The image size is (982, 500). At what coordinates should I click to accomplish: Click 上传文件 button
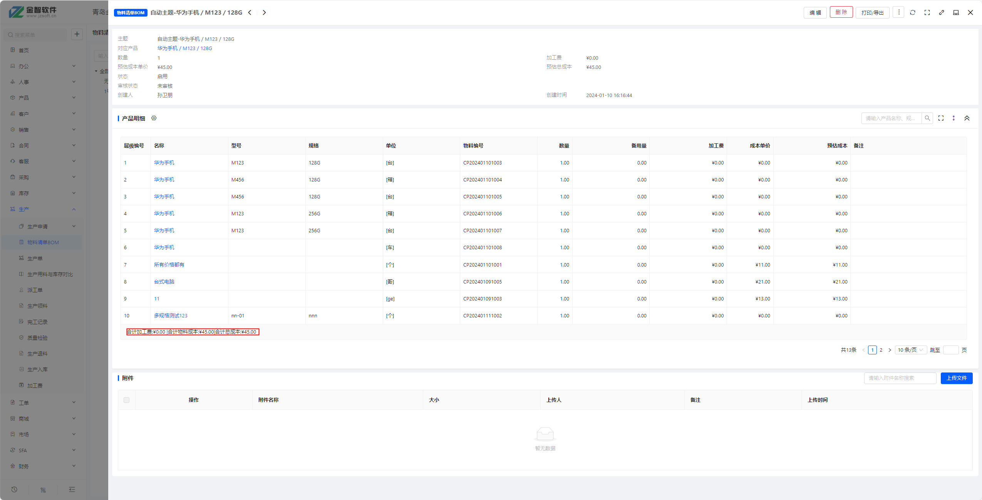tap(957, 378)
